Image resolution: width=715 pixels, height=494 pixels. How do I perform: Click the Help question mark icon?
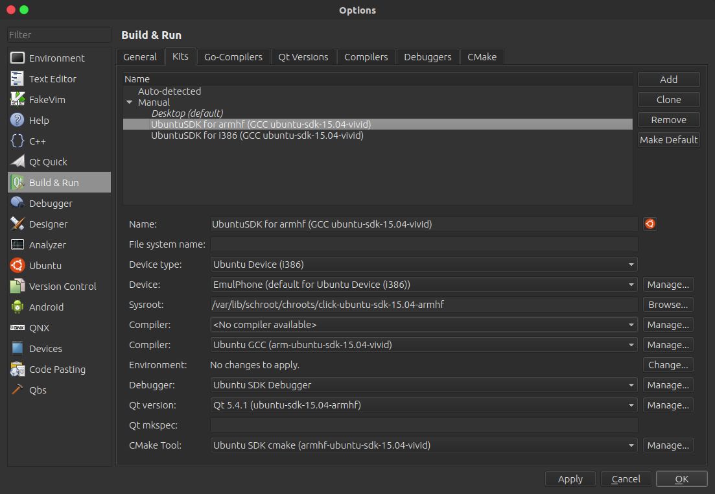tap(18, 120)
